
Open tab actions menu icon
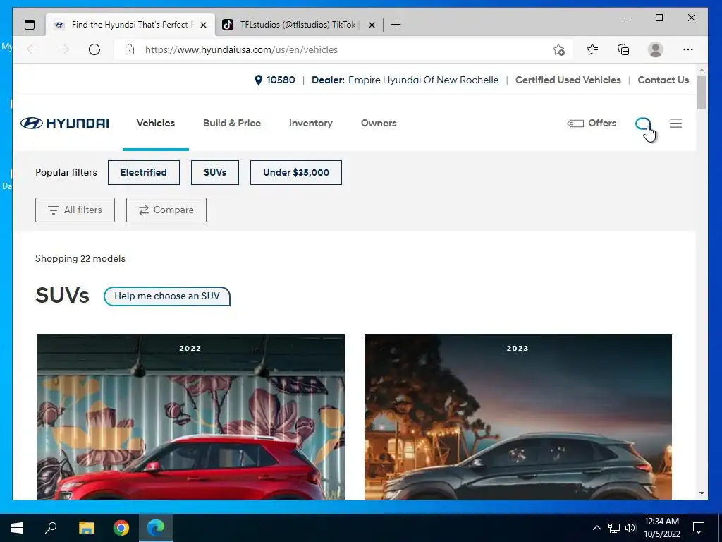pyautogui.click(x=30, y=25)
